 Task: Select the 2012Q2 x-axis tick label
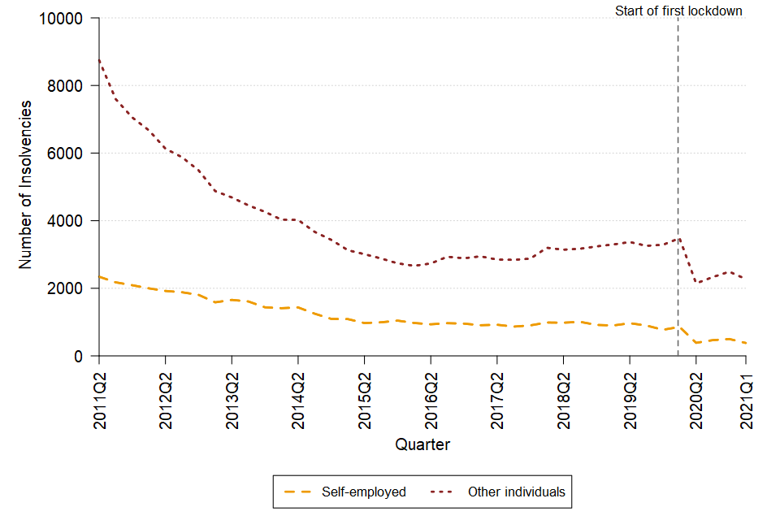(166, 396)
